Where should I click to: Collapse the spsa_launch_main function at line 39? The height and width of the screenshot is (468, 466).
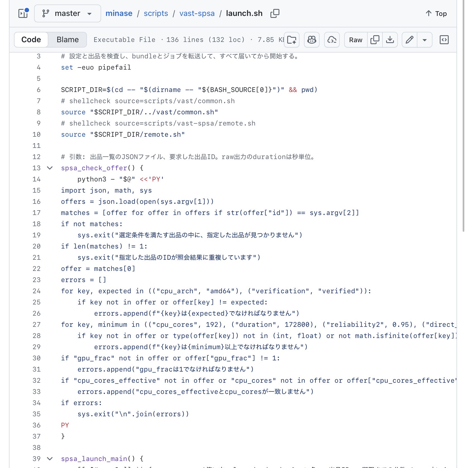pyautogui.click(x=50, y=459)
